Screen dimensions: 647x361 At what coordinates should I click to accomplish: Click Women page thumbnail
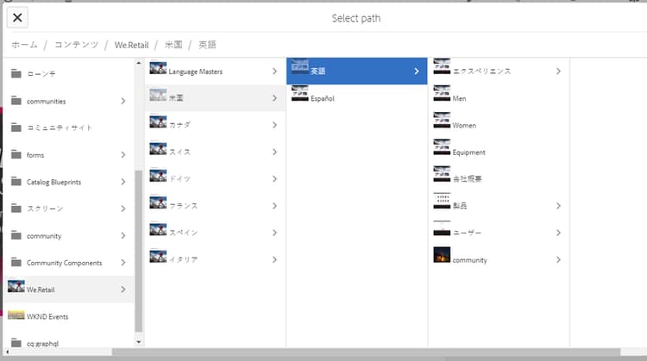[442, 121]
